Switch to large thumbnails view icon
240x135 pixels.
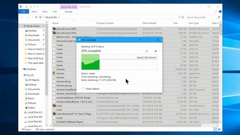click(219, 129)
